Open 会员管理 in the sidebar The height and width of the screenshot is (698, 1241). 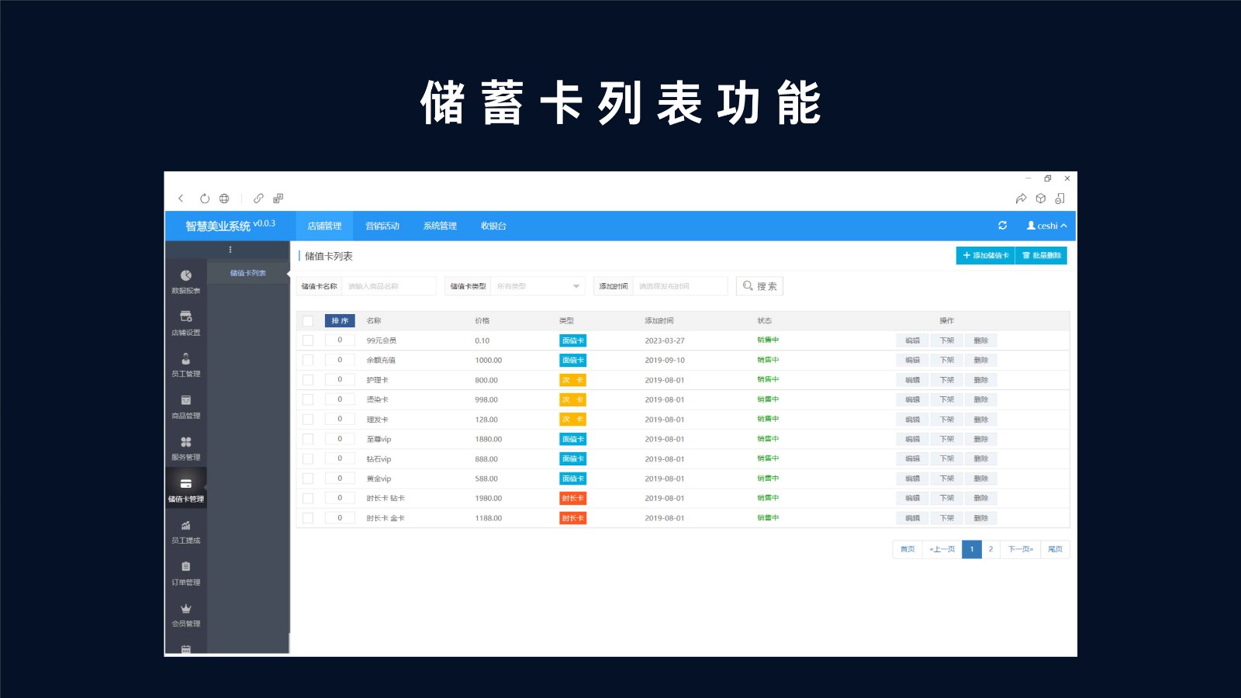(186, 615)
